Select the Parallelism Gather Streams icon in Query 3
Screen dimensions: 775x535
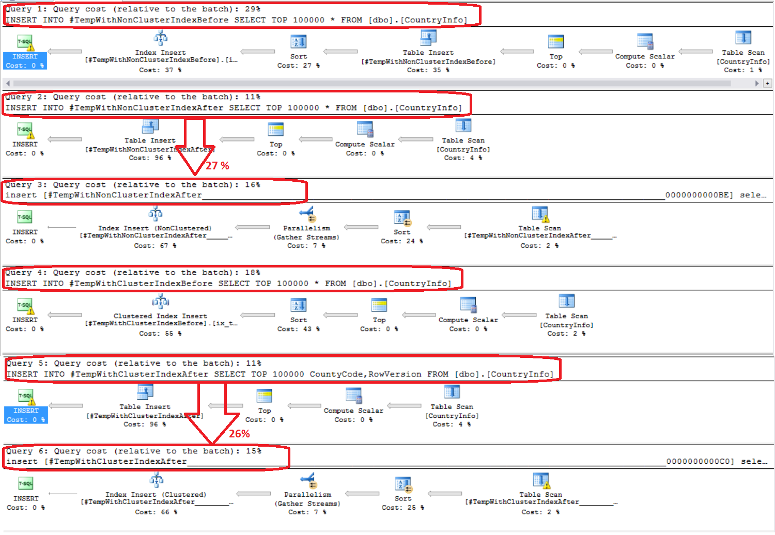tap(307, 214)
